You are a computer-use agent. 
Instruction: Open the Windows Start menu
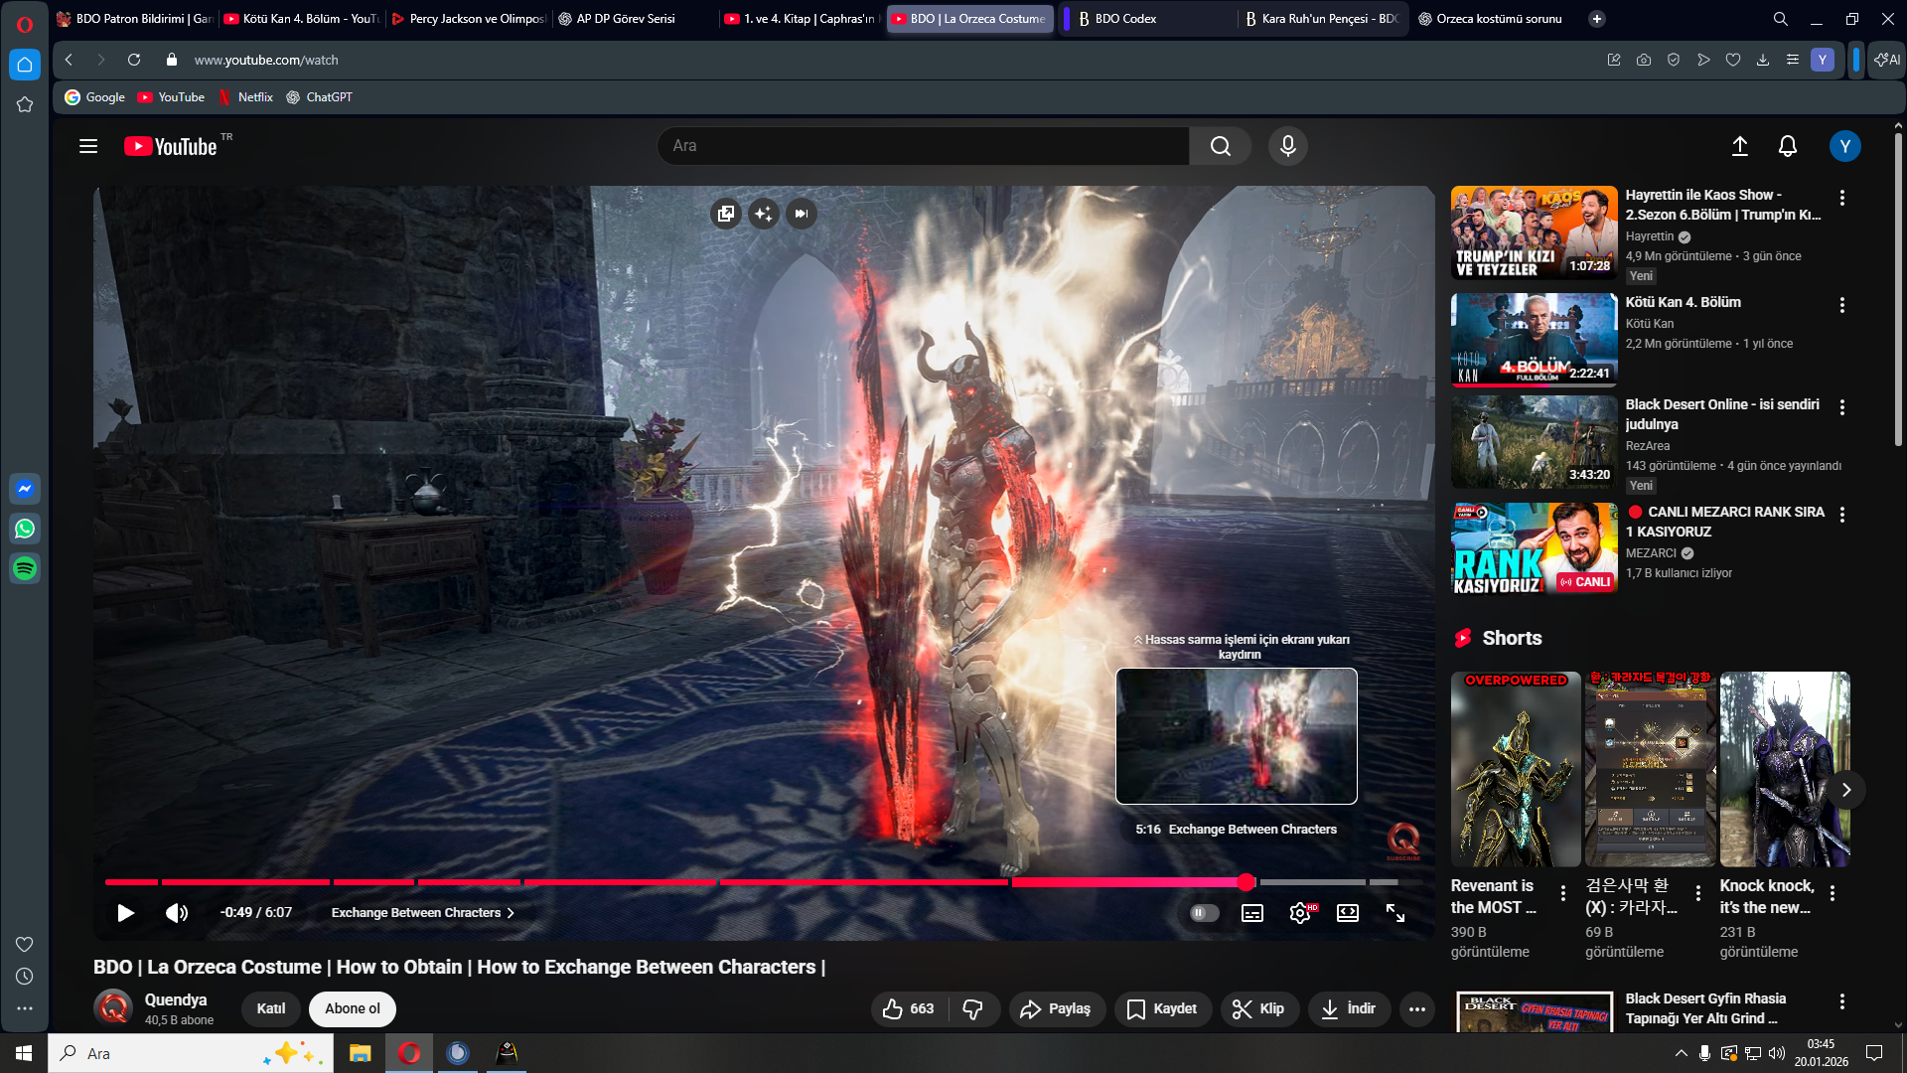[24, 1053]
